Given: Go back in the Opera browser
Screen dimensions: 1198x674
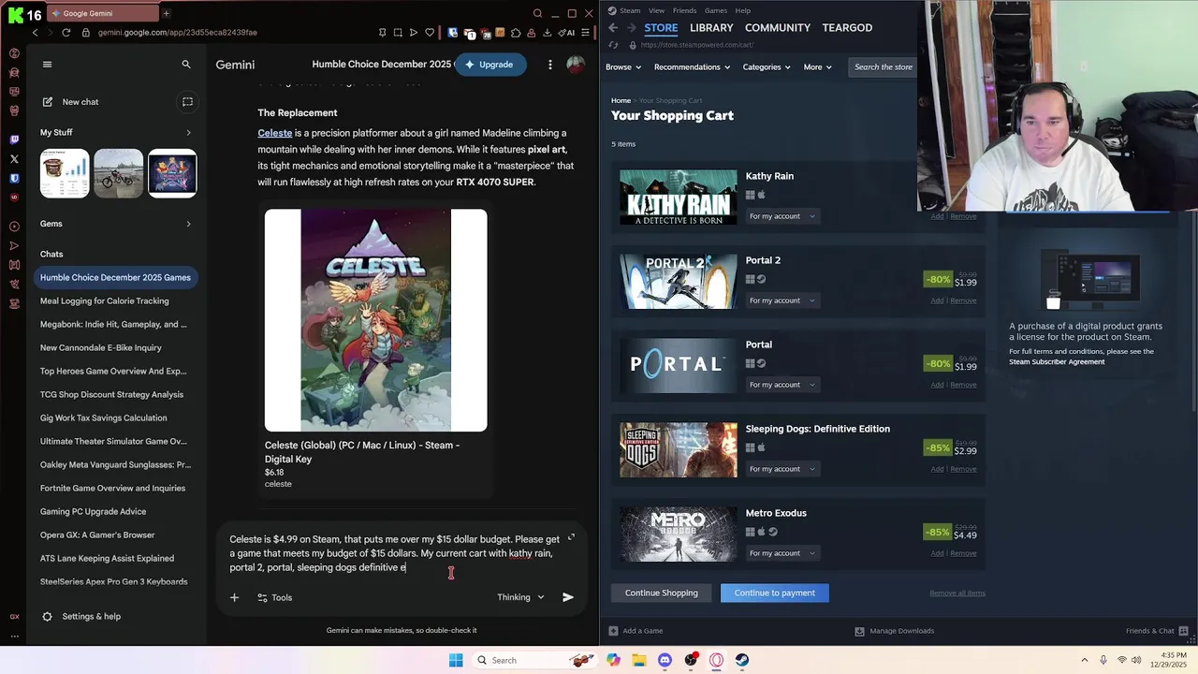Looking at the screenshot, I should [36, 33].
